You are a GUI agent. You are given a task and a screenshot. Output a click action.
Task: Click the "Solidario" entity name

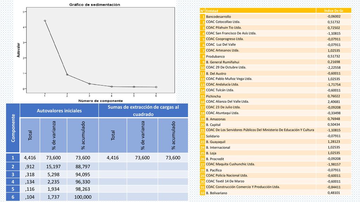(x=213, y=136)
